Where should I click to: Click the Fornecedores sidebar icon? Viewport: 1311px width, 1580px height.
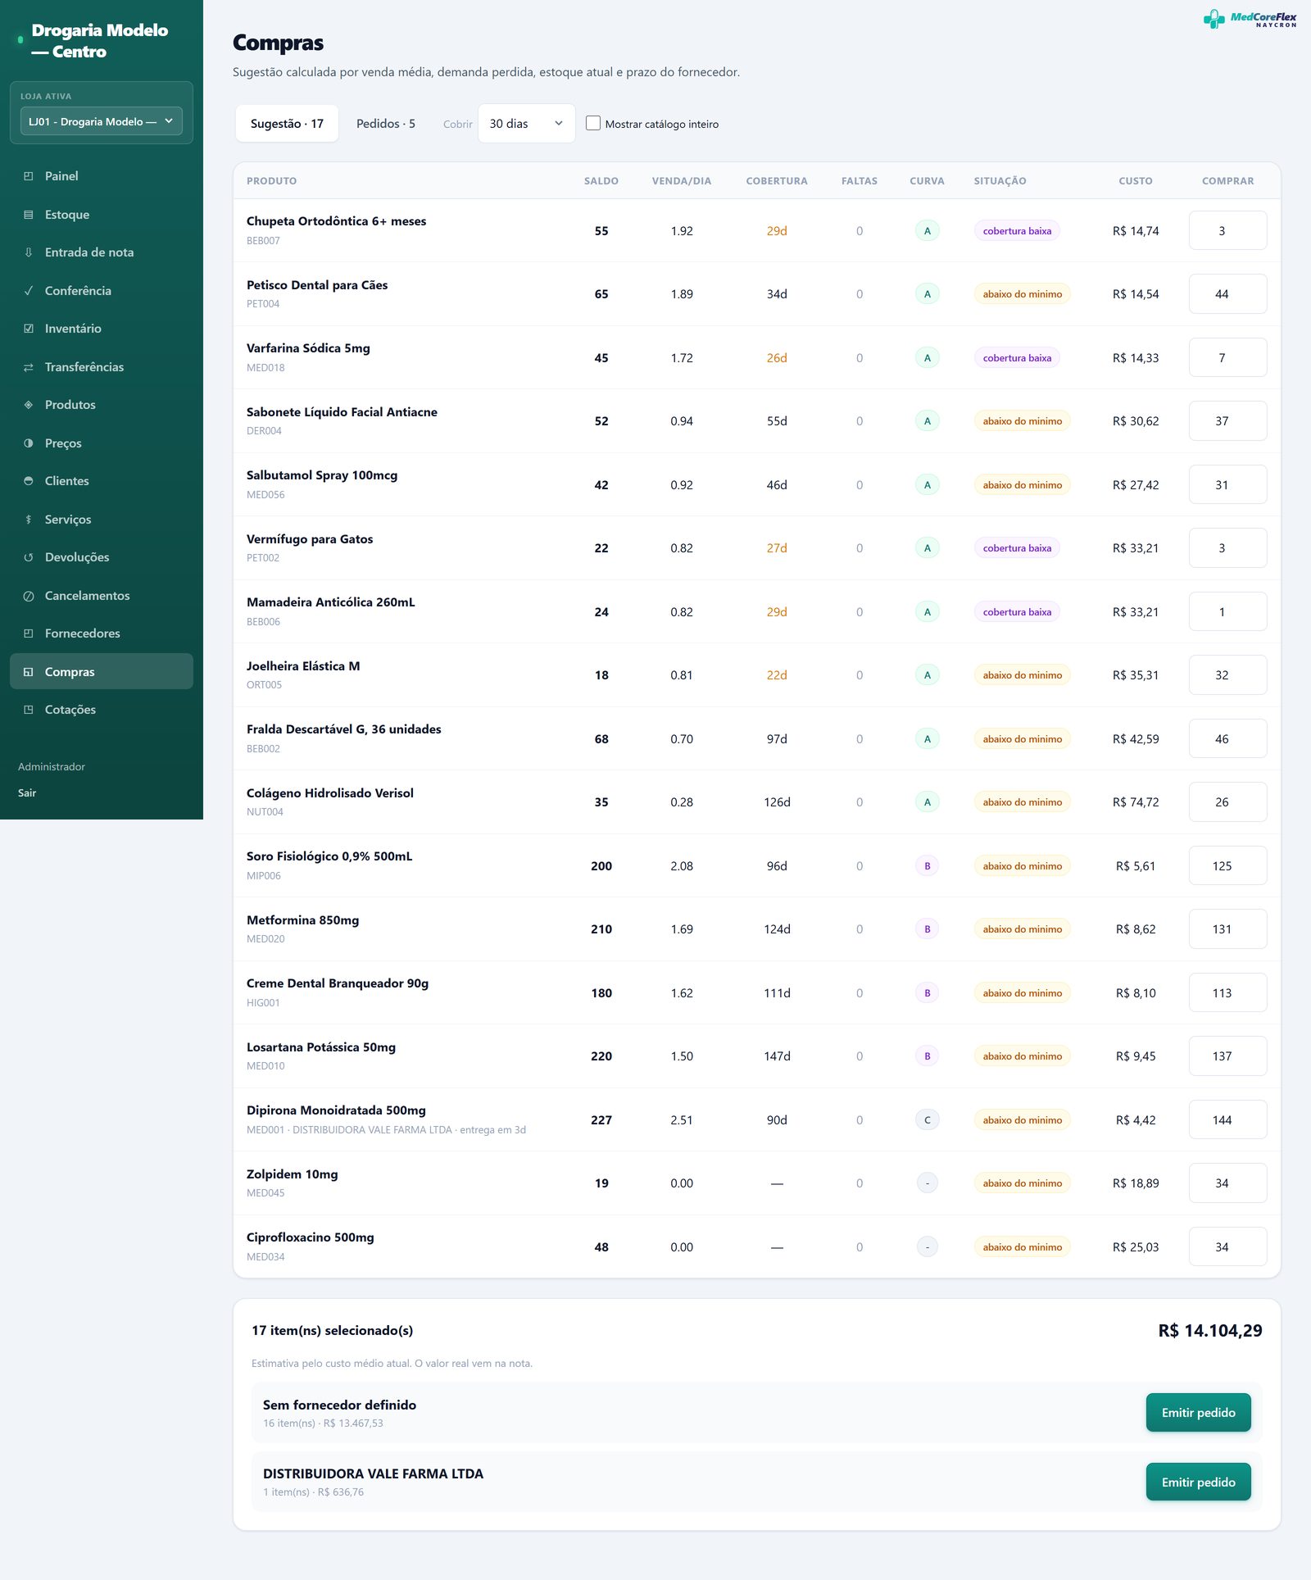pyautogui.click(x=29, y=633)
